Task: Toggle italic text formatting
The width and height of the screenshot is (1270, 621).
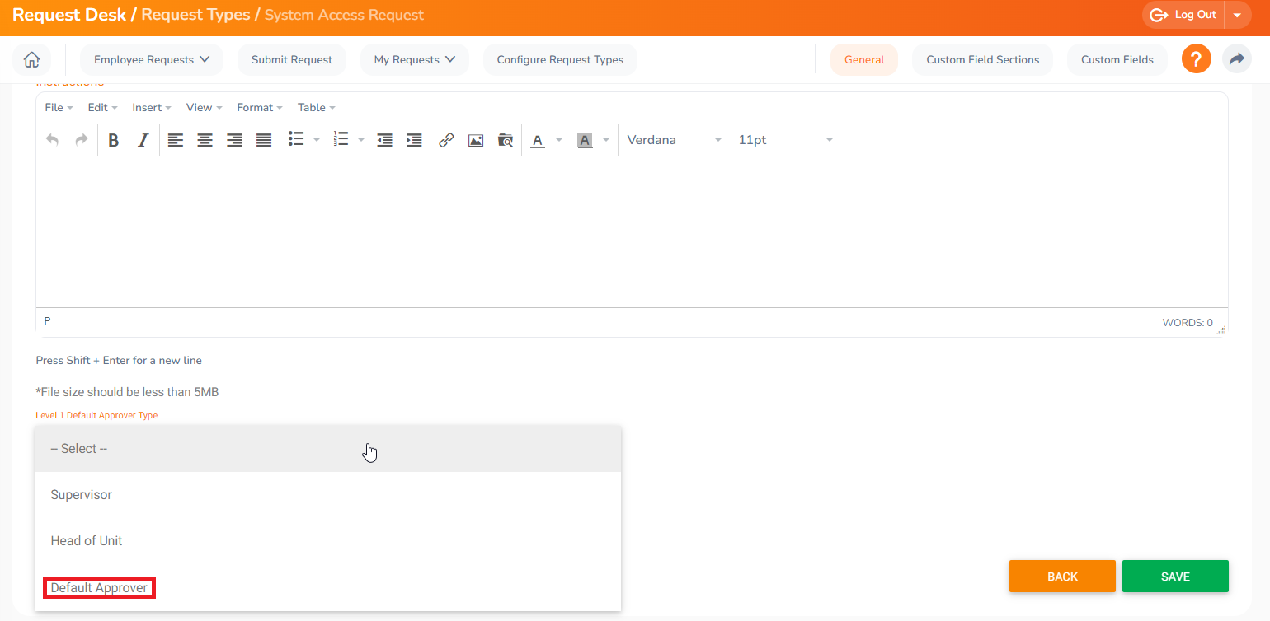Action: (143, 140)
